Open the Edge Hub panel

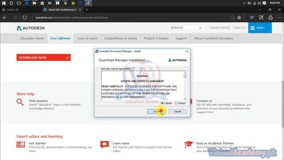point(252,18)
